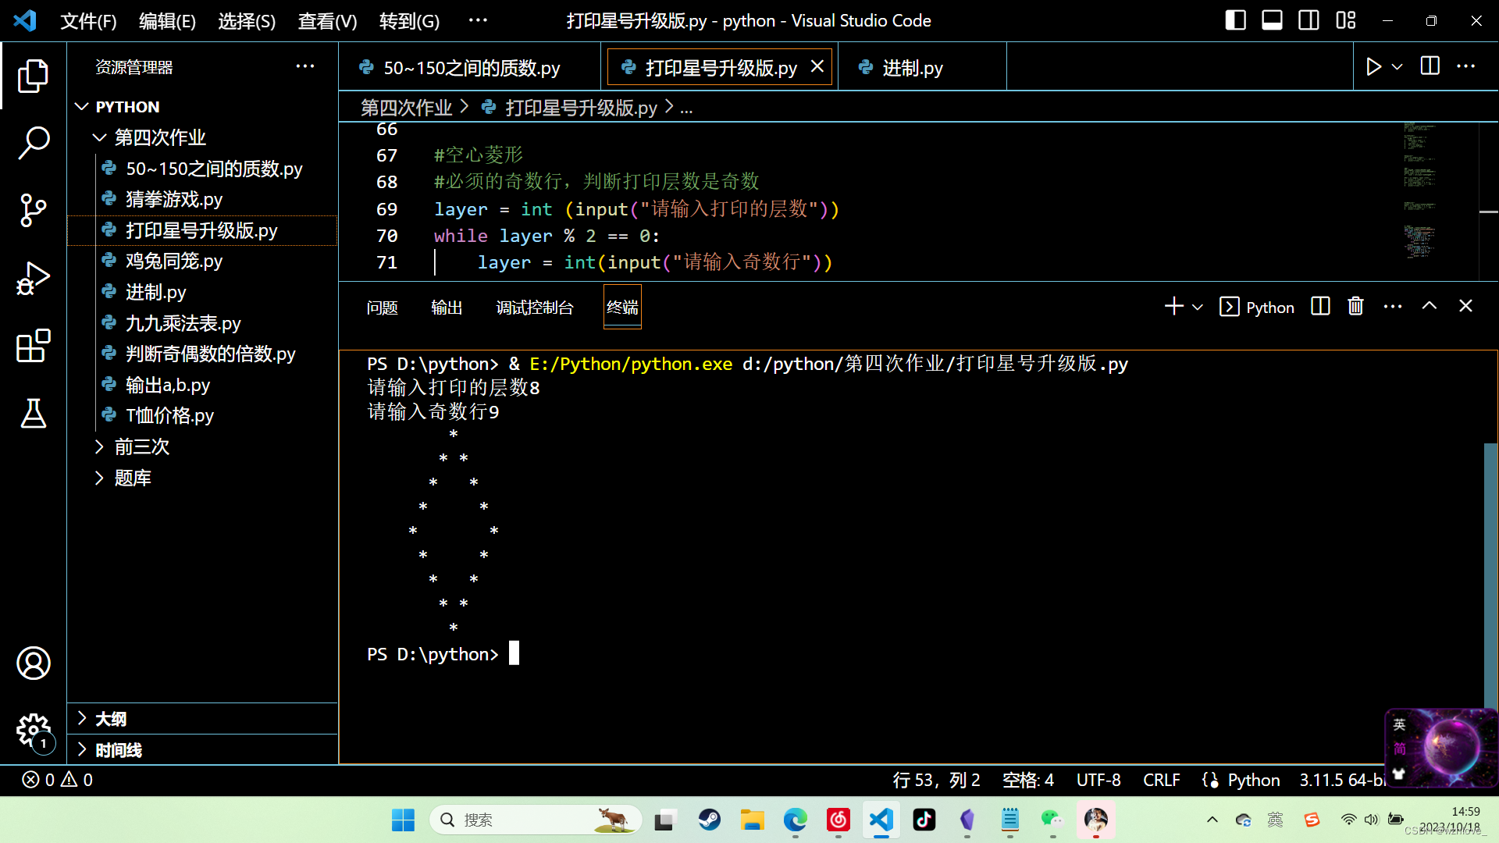Open editor more actions ellipsis
The height and width of the screenshot is (843, 1499).
(x=1466, y=66)
